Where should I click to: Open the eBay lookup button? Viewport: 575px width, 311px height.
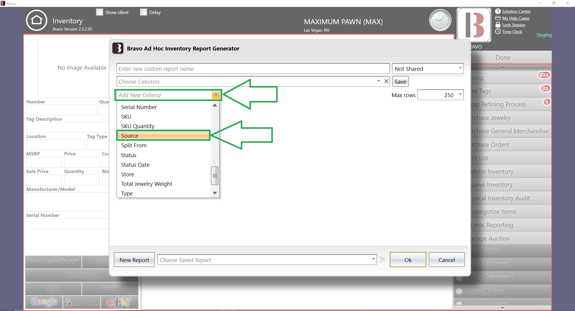119,302
